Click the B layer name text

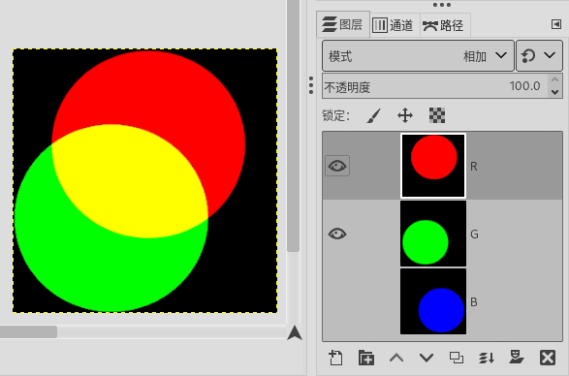click(474, 302)
